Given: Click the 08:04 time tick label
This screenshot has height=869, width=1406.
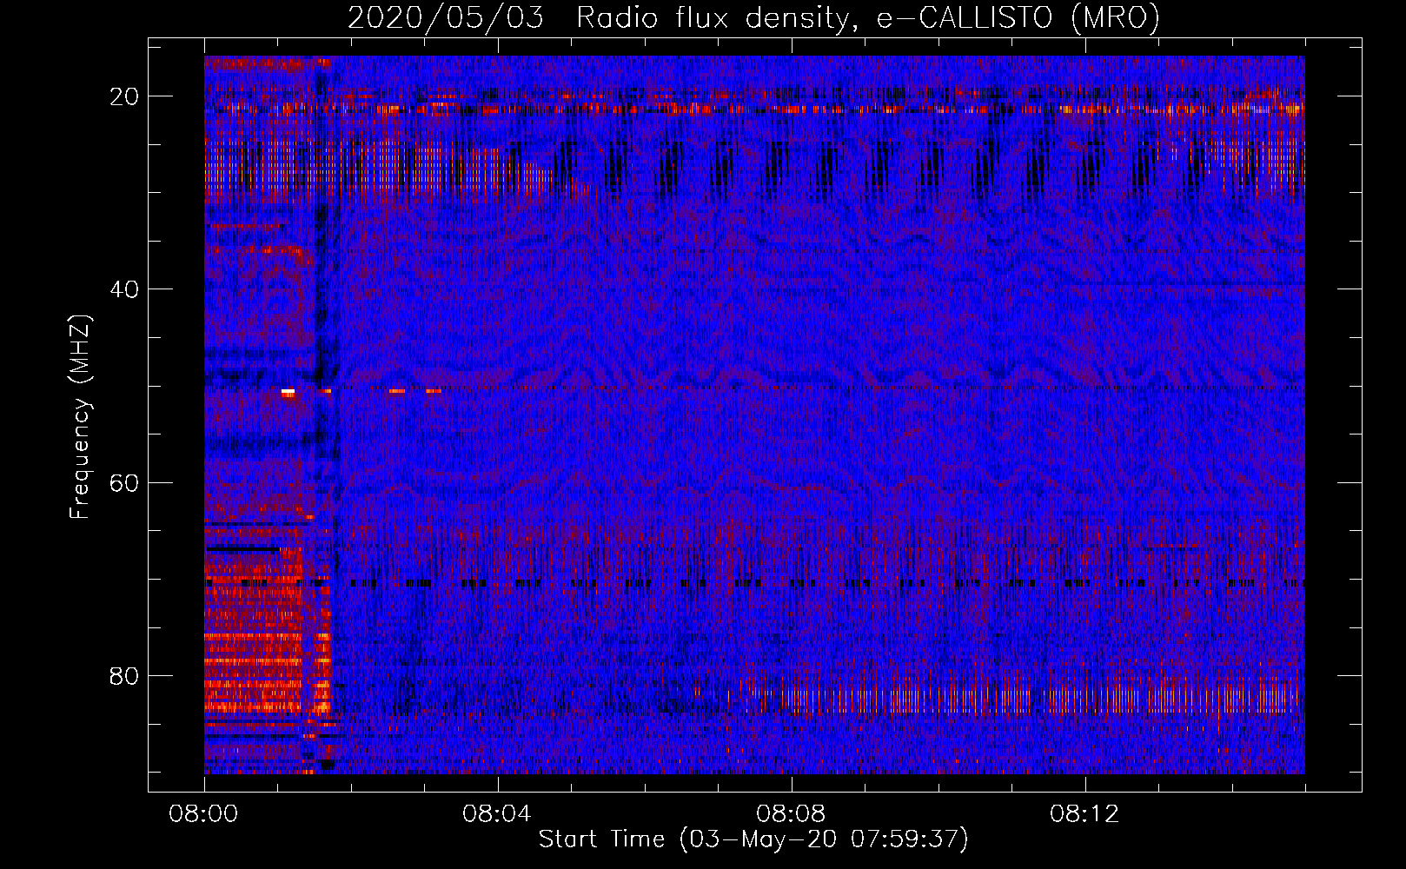Looking at the screenshot, I should click(x=497, y=814).
